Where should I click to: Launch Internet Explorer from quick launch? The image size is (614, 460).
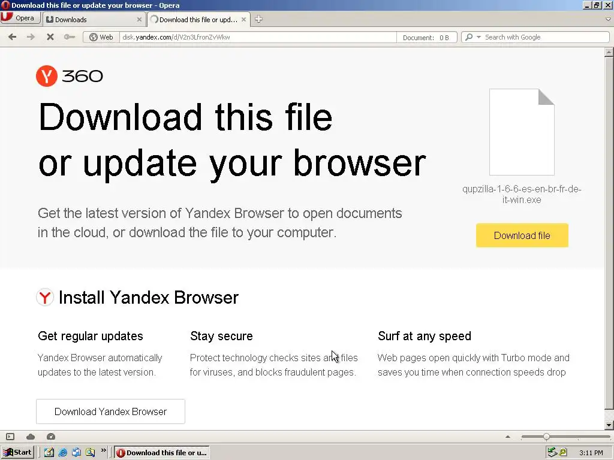[x=62, y=453]
